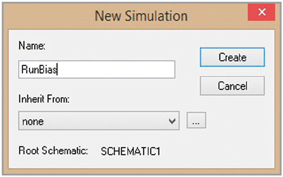283x177 pixels.
Task: Select the SCHEMATIC1 root schematic text
Action: [x=130, y=151]
